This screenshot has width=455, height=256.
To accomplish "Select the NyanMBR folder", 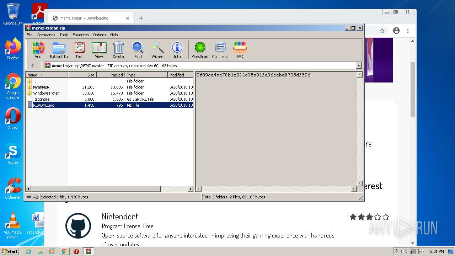I will (x=110, y=87).
